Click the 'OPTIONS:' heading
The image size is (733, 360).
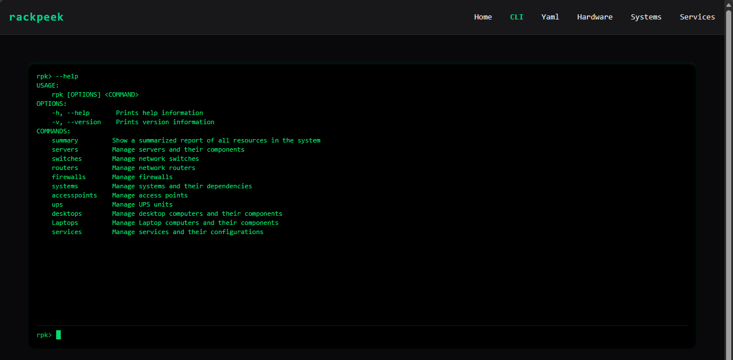click(x=52, y=104)
